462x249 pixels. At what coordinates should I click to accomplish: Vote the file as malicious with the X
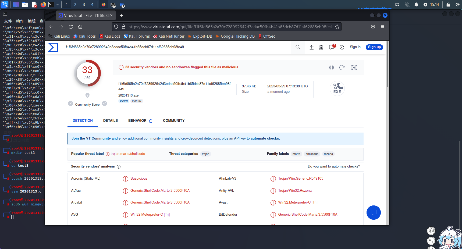(x=70, y=104)
